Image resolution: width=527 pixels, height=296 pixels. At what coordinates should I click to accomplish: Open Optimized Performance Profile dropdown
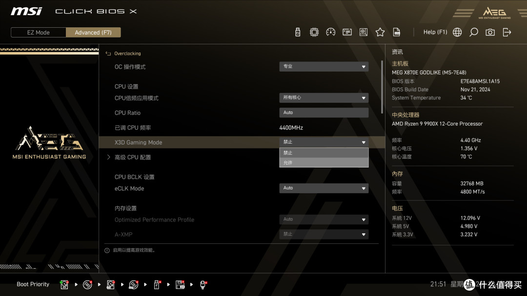tap(324, 219)
